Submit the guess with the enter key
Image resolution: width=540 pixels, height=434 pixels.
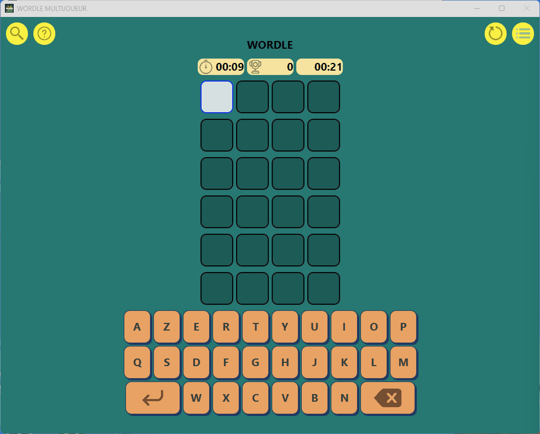(x=153, y=398)
